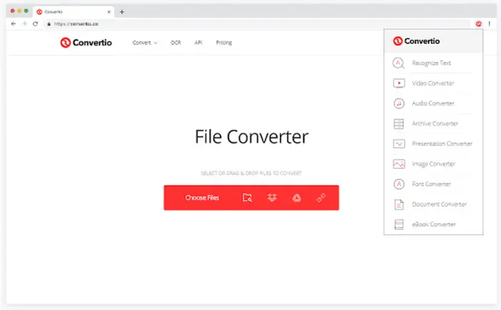Screen dimensions: 501x310
Task: Open Audio Converter from popup
Action: pyautogui.click(x=433, y=103)
